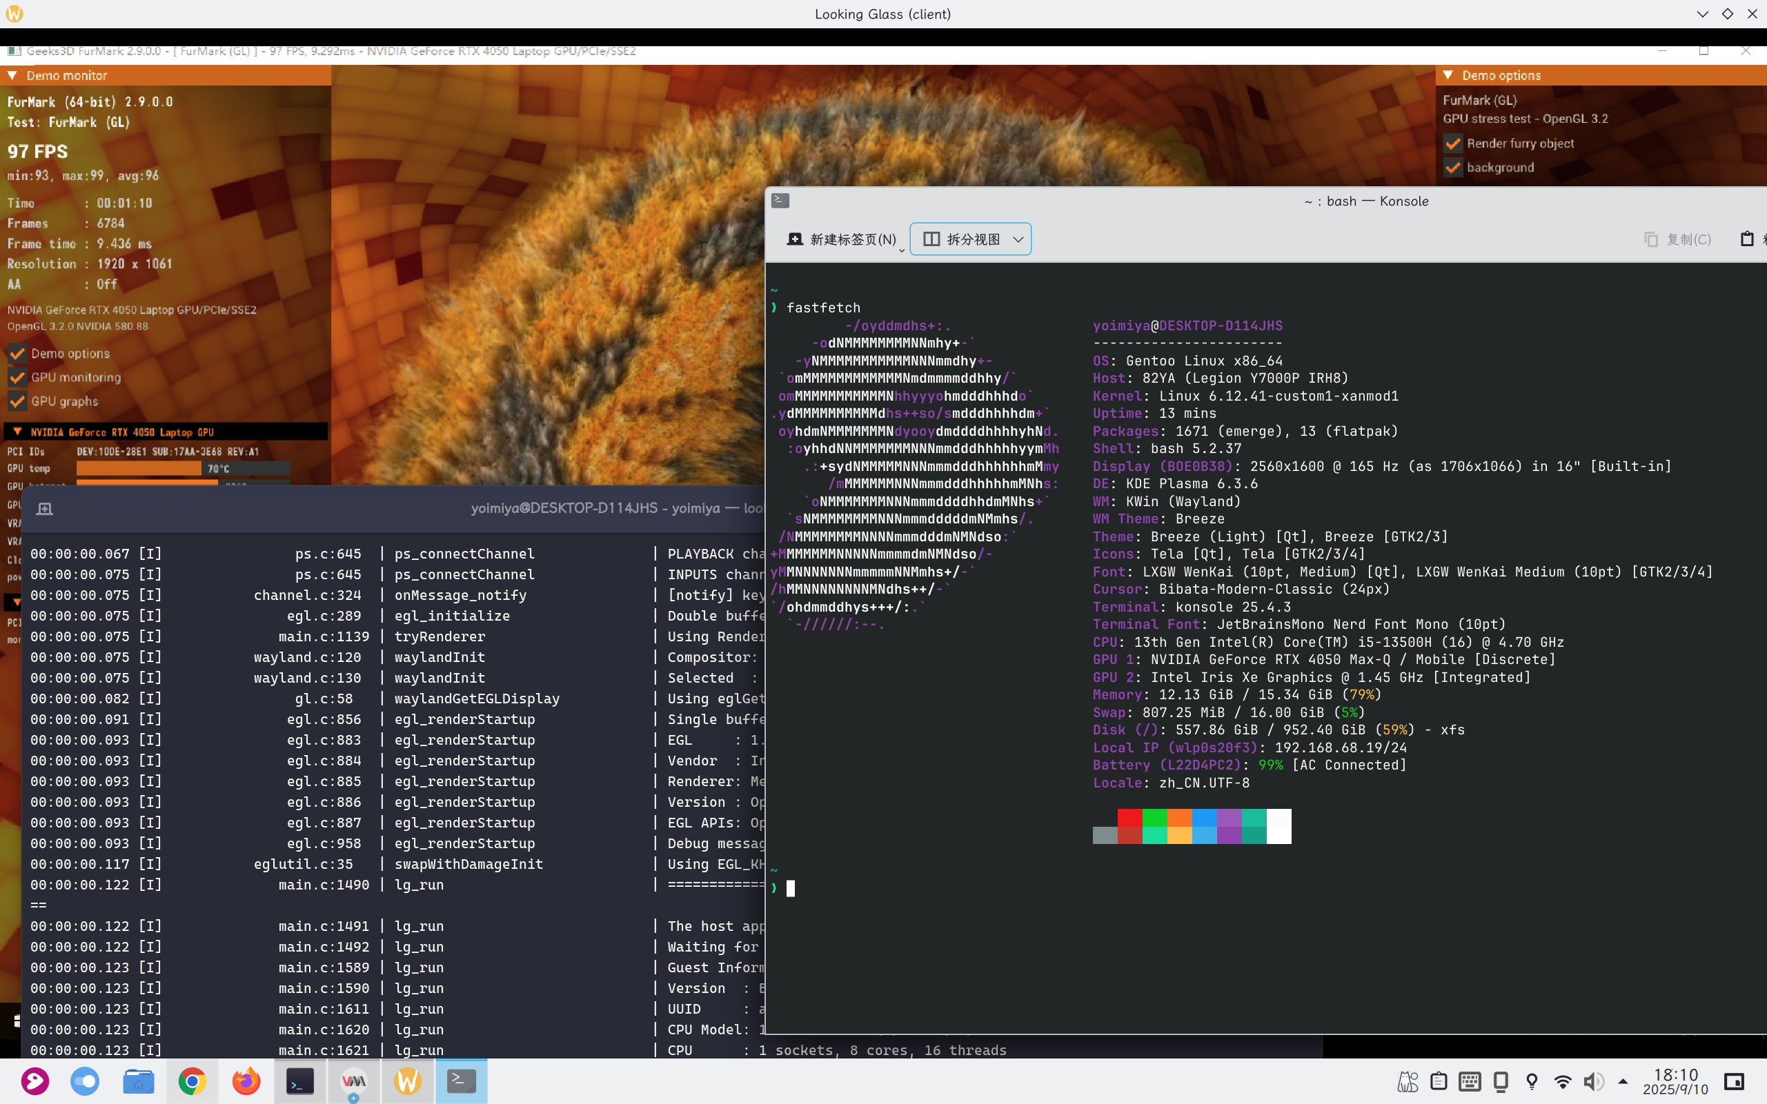
Task: Click the 复制 copy button in Konsole
Action: 1678,239
